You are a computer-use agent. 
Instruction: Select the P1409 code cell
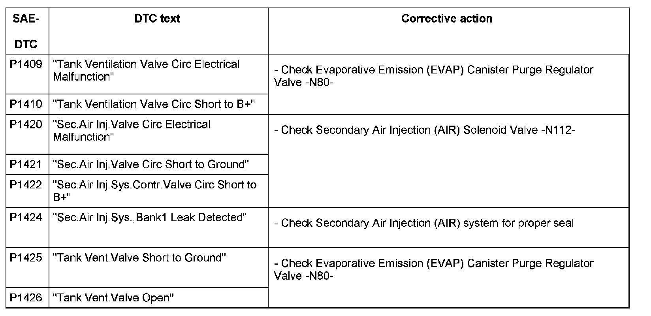[x=26, y=64]
